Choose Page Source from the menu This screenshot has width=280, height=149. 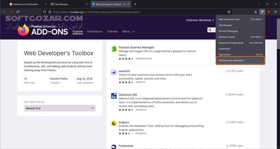pos(240,55)
